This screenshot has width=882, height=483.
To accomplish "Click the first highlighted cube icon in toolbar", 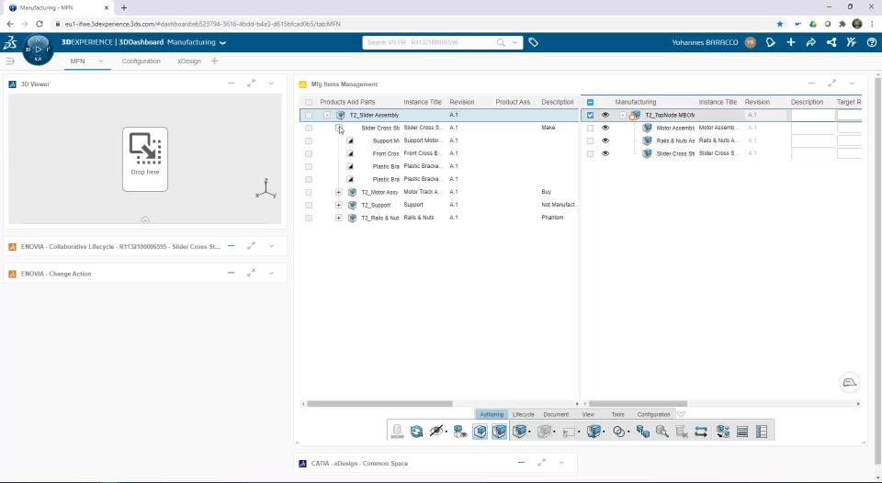I will (x=480, y=432).
